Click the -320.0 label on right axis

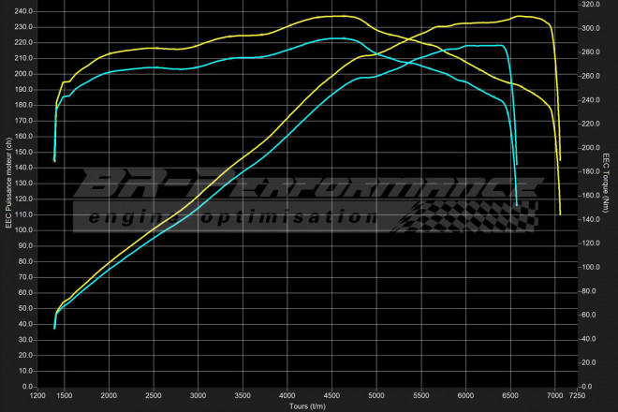click(587, 5)
